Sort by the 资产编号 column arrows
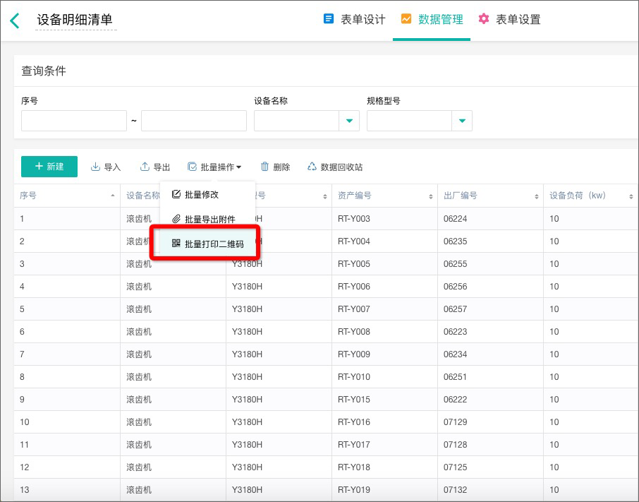This screenshot has height=502, width=639. (431, 196)
